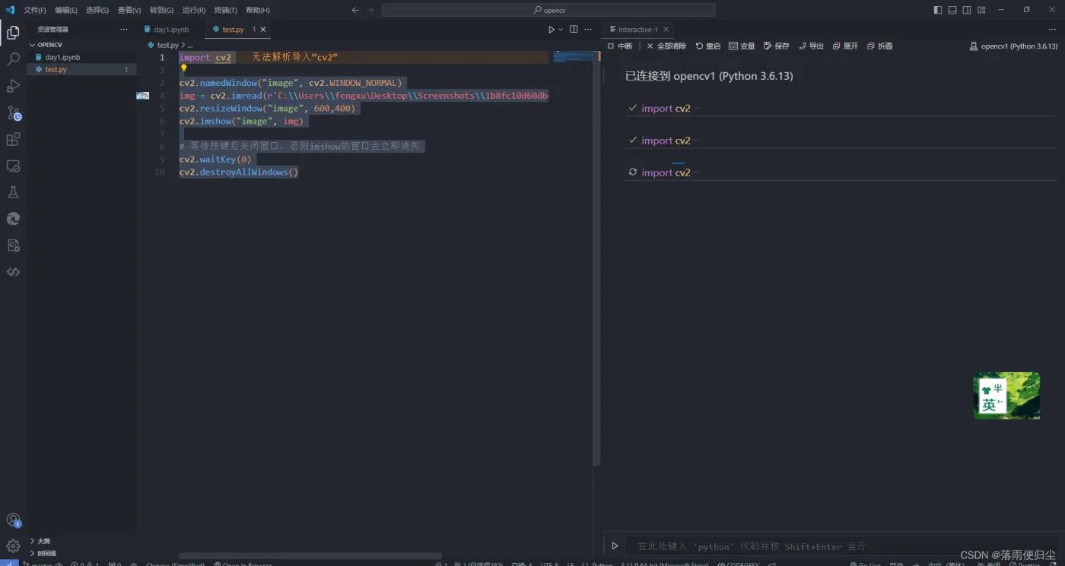
Task: Toggle the primary sidebar layout button
Action: click(937, 10)
